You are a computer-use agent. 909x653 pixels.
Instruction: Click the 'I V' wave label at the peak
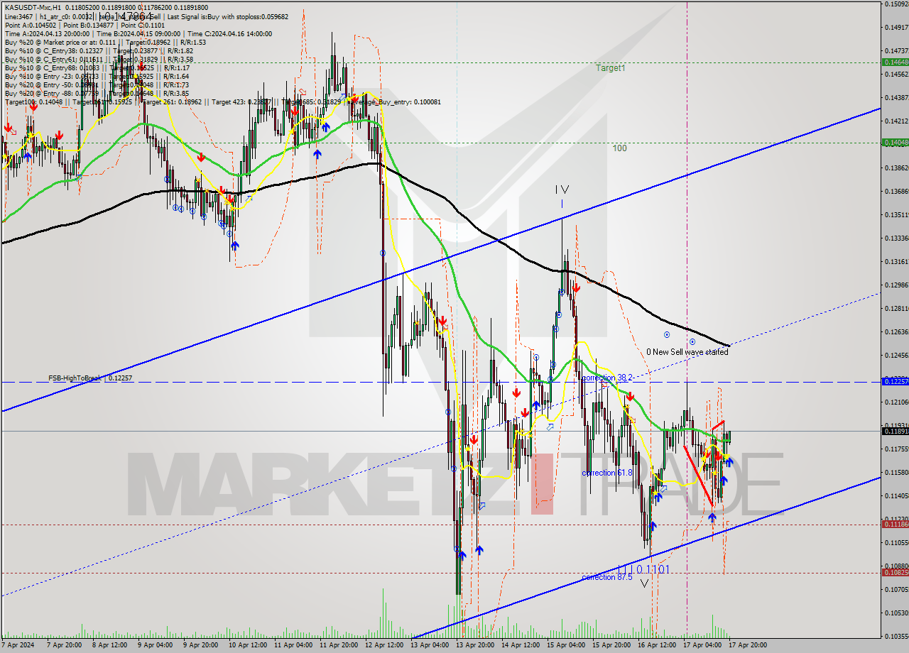(562, 190)
